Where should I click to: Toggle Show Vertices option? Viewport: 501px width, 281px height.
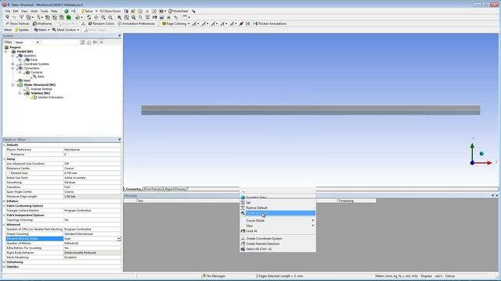click(17, 23)
